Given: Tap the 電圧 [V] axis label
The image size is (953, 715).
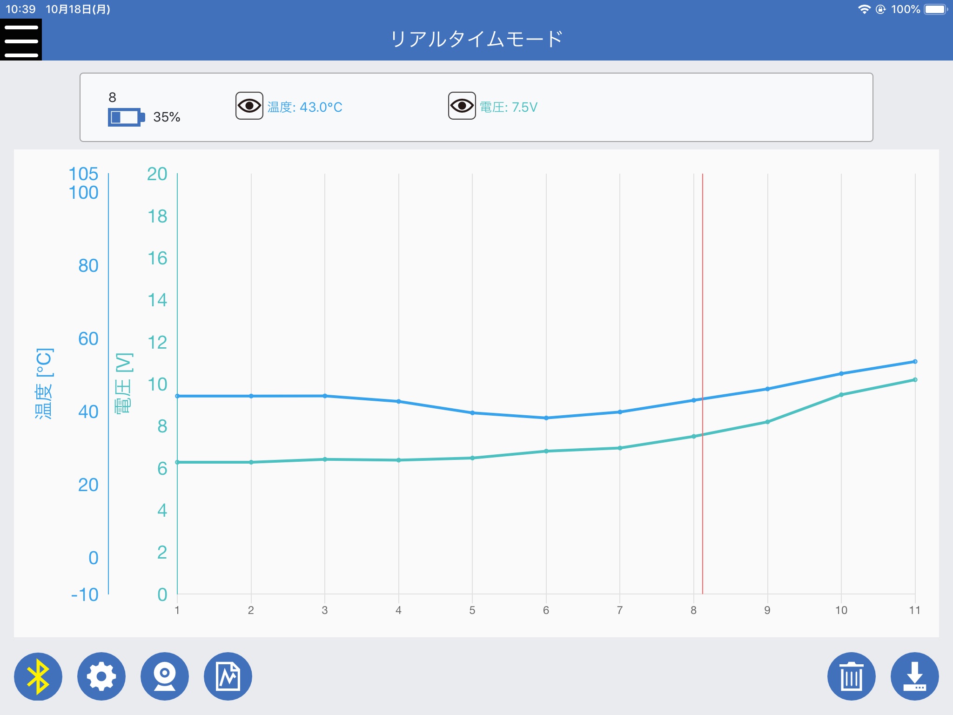Looking at the screenshot, I should [124, 384].
